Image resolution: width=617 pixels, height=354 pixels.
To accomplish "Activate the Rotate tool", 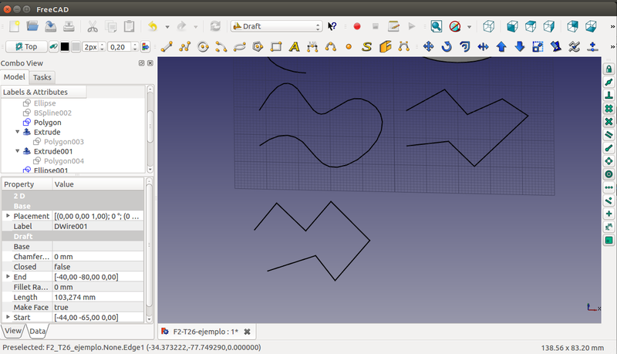I will pos(447,46).
